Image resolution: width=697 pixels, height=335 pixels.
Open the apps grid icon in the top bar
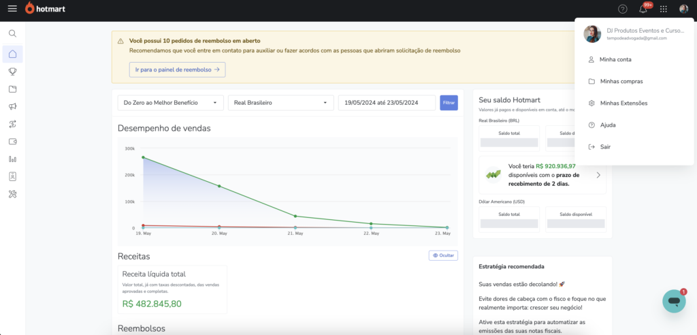(x=664, y=9)
